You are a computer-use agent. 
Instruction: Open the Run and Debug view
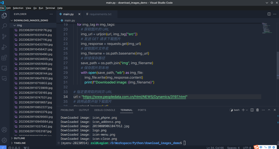tap(5, 47)
